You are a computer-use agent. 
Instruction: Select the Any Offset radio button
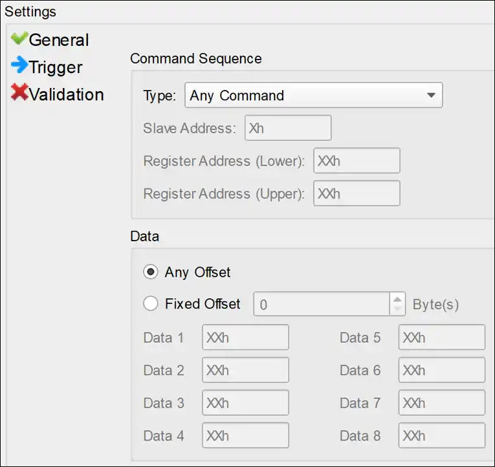tap(151, 272)
